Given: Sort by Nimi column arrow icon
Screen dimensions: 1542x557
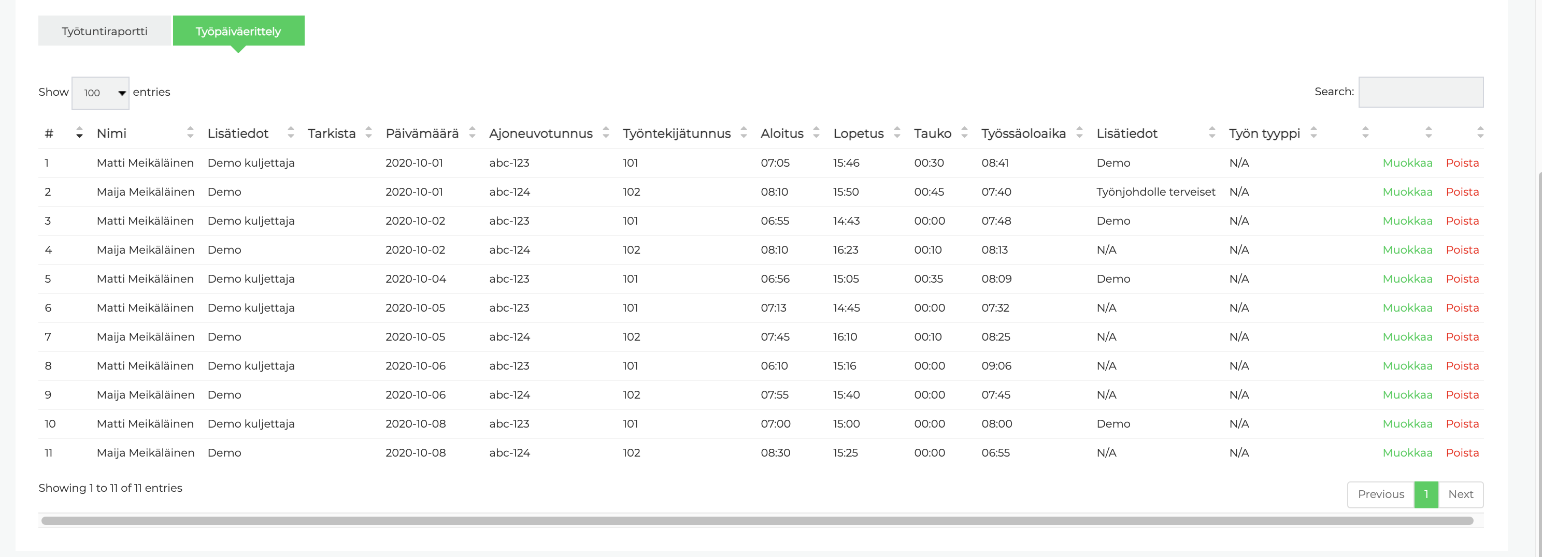Looking at the screenshot, I should tap(190, 133).
